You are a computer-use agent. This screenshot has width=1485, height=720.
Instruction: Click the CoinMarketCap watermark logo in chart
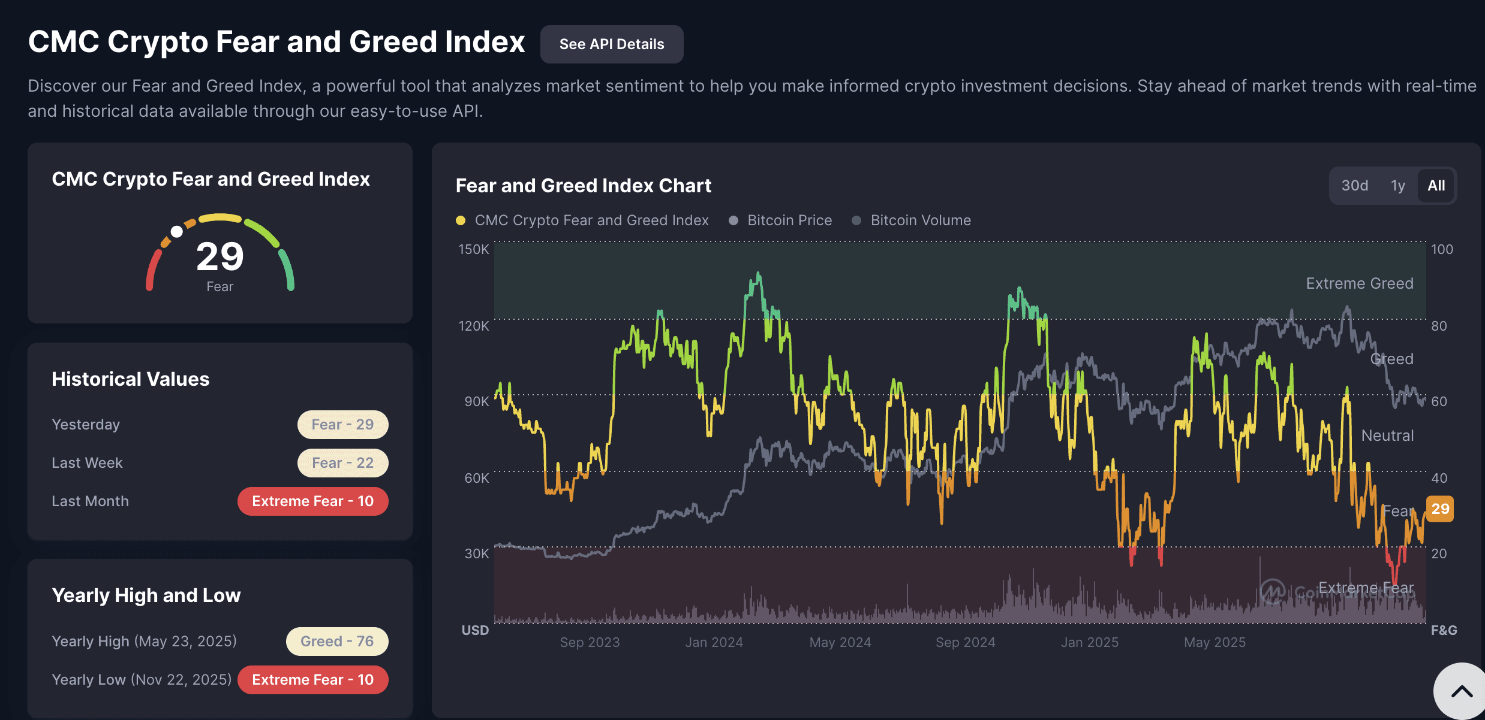tap(1272, 592)
